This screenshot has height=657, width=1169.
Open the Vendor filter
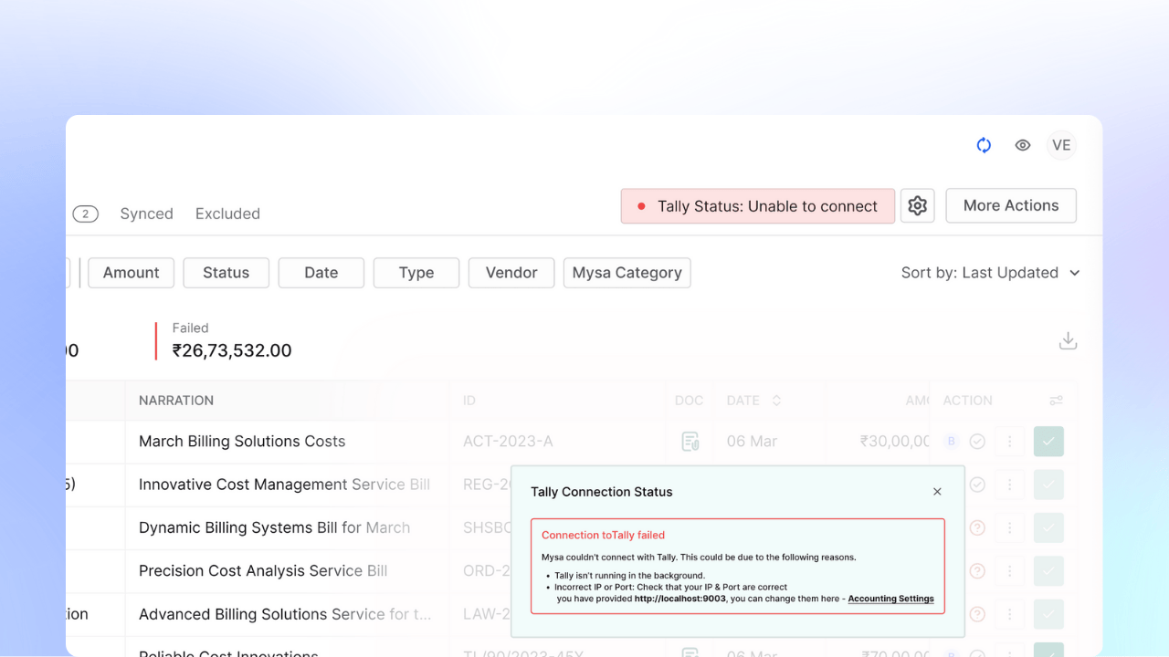point(511,273)
